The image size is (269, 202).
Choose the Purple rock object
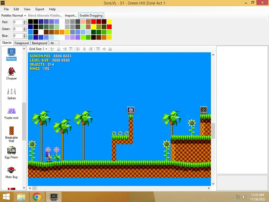pos(11,114)
